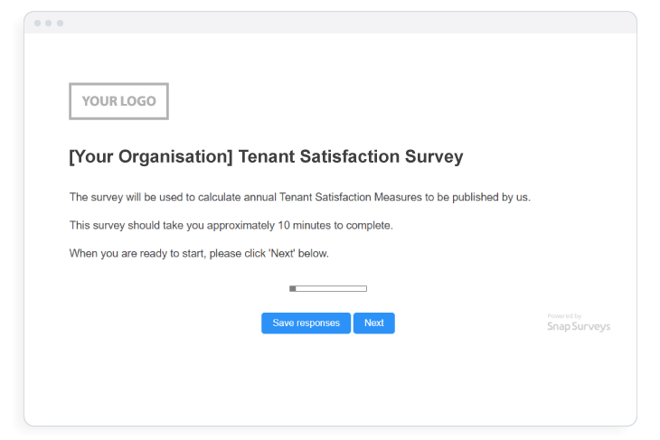Open the Snap Surveys logo link
660x440 pixels.
pyautogui.click(x=579, y=323)
